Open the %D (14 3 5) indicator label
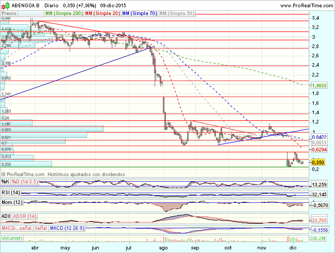This screenshot has width=335, height=253. [x=25, y=182]
